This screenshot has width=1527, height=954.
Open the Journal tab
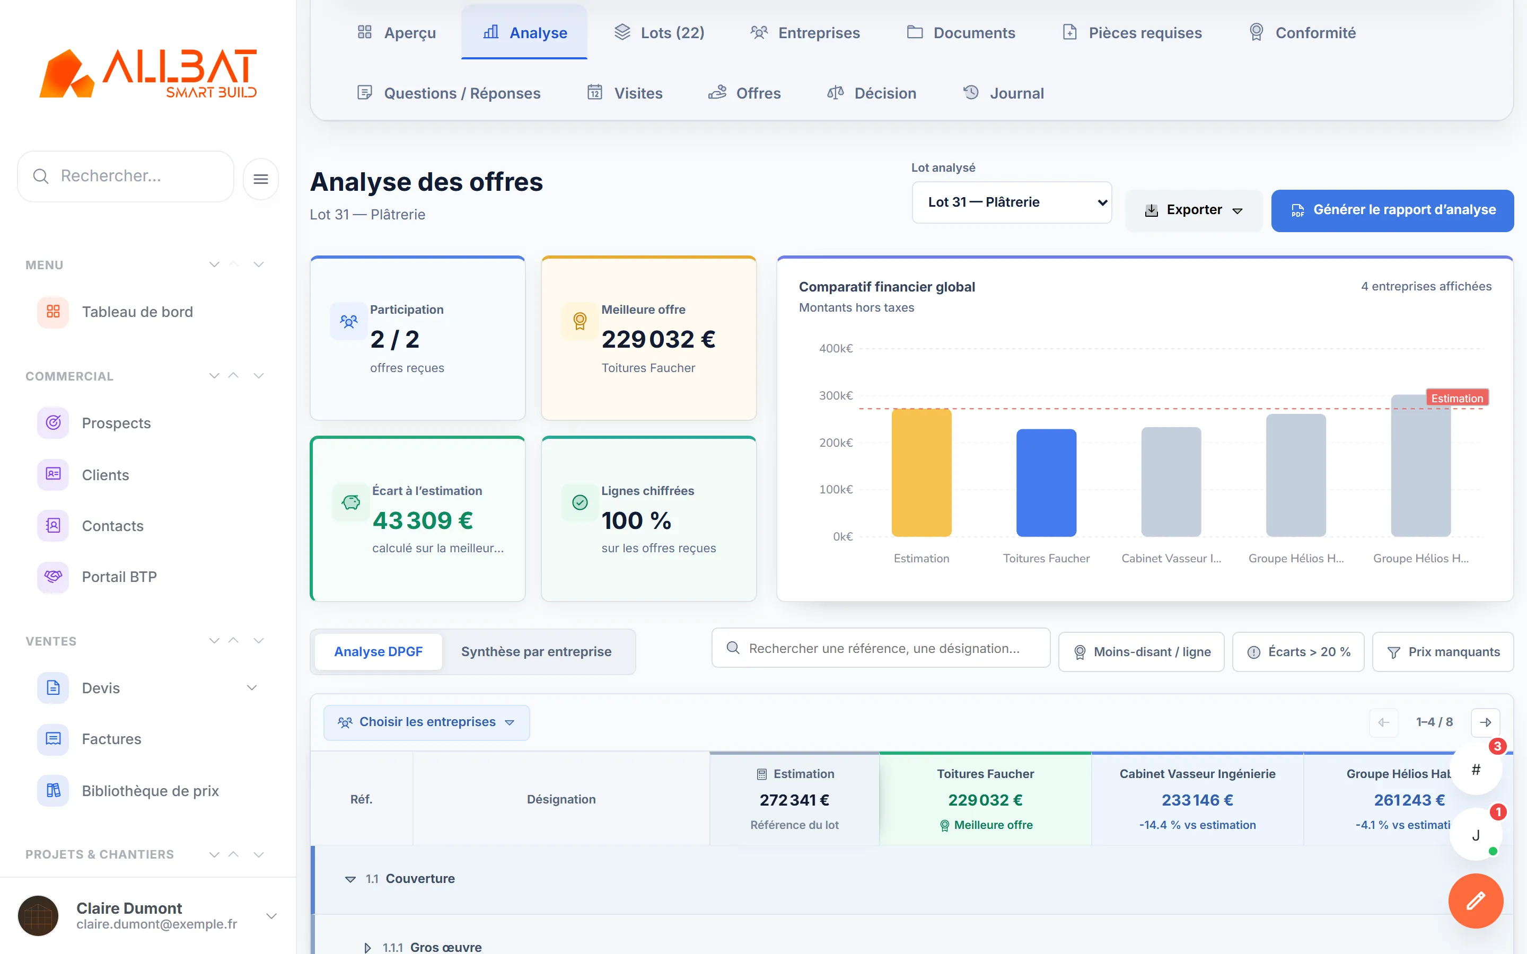tap(1004, 93)
